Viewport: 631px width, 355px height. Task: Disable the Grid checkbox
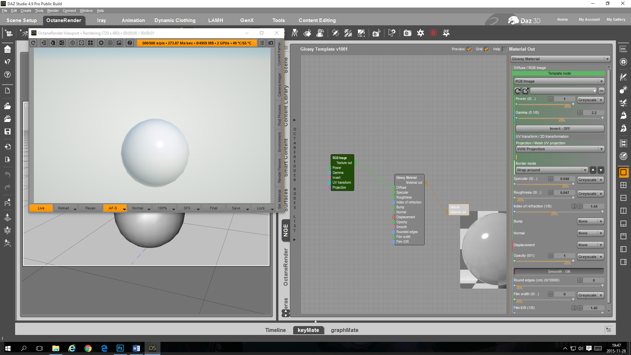click(487, 49)
